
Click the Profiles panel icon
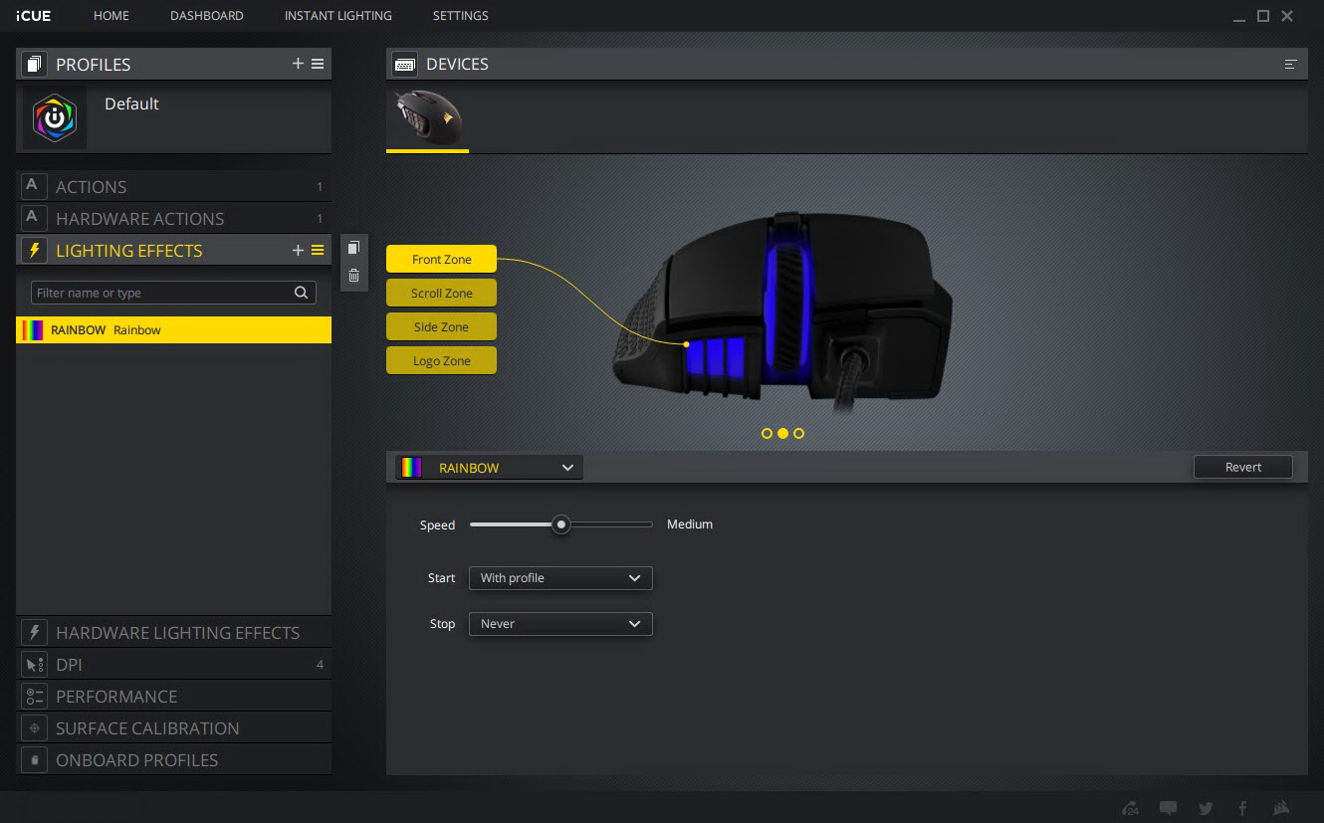(34, 65)
